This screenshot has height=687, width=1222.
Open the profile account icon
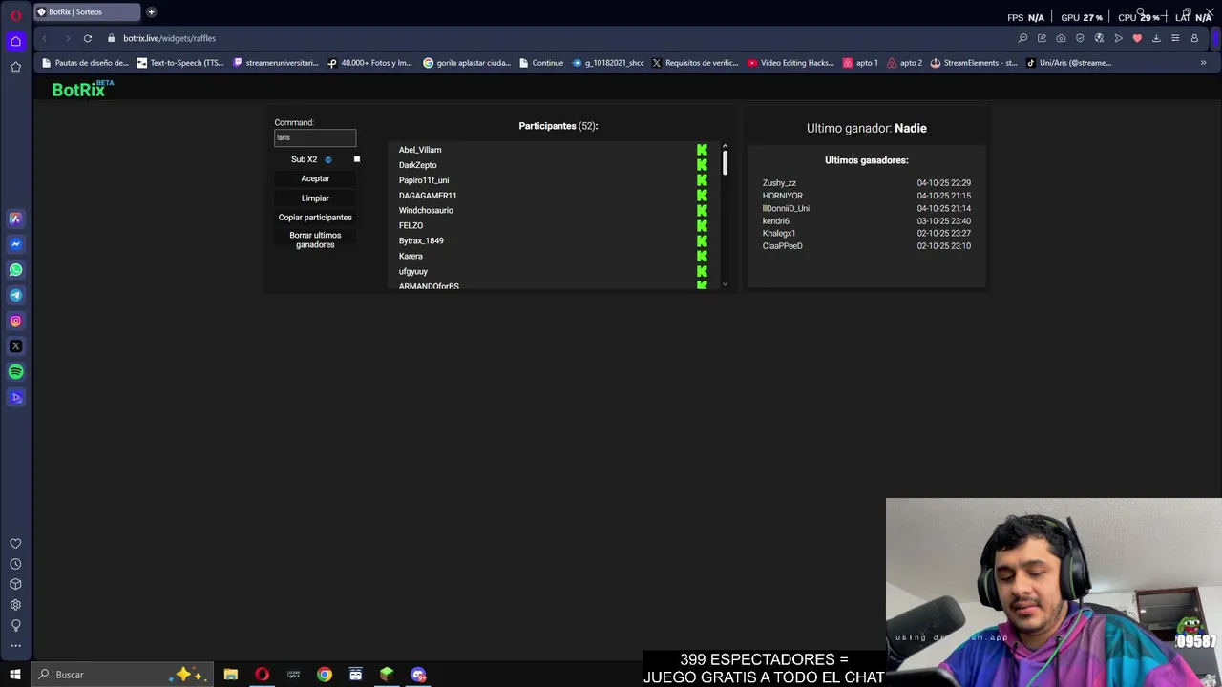pos(1194,38)
